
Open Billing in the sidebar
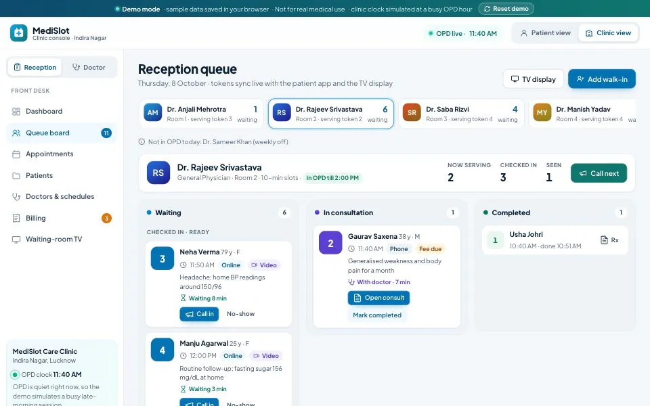(x=62, y=219)
